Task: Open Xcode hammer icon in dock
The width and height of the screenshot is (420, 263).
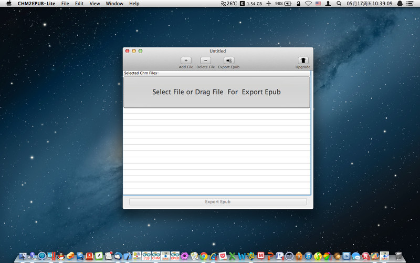Action: (128, 256)
